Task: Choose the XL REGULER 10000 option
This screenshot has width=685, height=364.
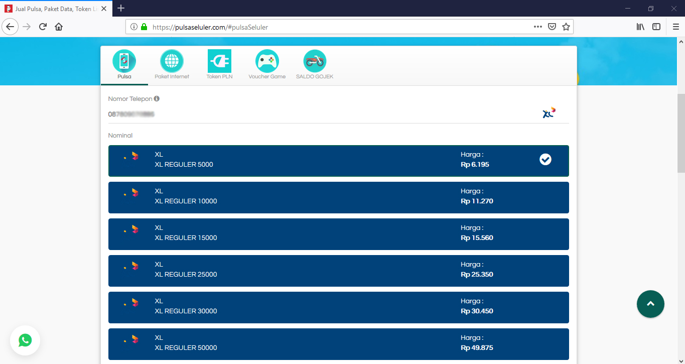Action: click(339, 197)
